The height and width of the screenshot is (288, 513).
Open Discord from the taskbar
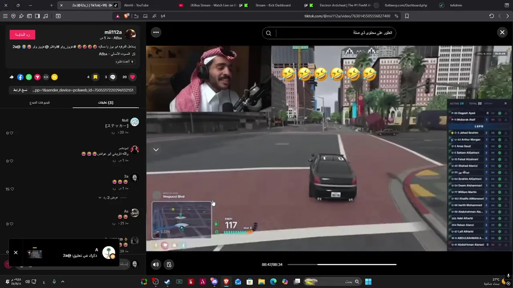[x=215, y=282]
